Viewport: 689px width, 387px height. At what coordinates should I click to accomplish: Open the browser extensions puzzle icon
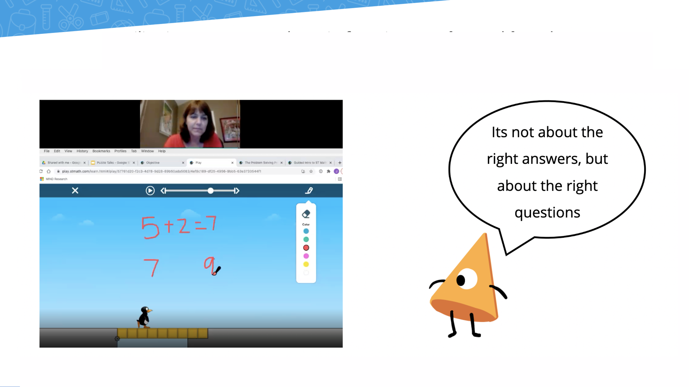(x=328, y=171)
